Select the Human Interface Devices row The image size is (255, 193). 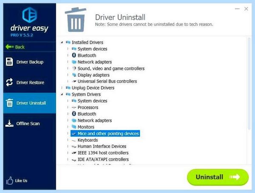102,146
